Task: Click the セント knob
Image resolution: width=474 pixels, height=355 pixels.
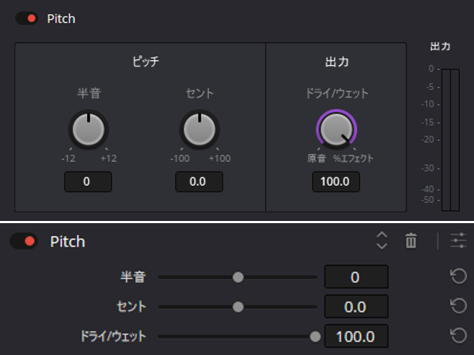Action: coord(200,130)
